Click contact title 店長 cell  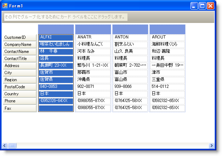56,59
